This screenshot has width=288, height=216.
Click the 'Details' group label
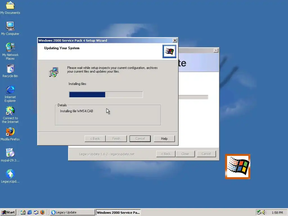tap(62, 105)
